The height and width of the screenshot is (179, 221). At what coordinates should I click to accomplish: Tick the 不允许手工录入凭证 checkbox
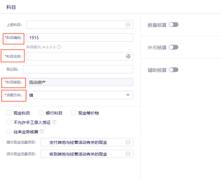9,122
